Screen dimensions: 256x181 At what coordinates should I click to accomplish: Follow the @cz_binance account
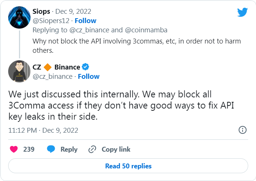[x=89, y=76]
